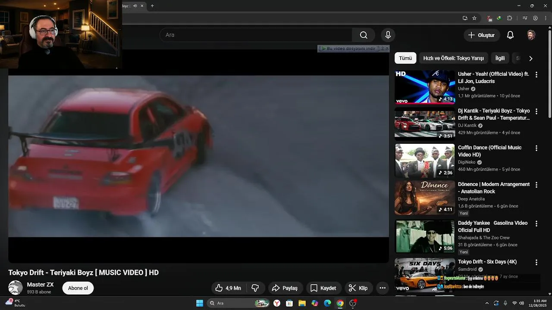Open the Windows Start menu
The width and height of the screenshot is (552, 310).
click(x=200, y=303)
